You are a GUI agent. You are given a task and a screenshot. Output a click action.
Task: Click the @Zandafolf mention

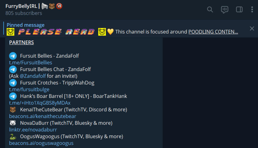point(33,76)
